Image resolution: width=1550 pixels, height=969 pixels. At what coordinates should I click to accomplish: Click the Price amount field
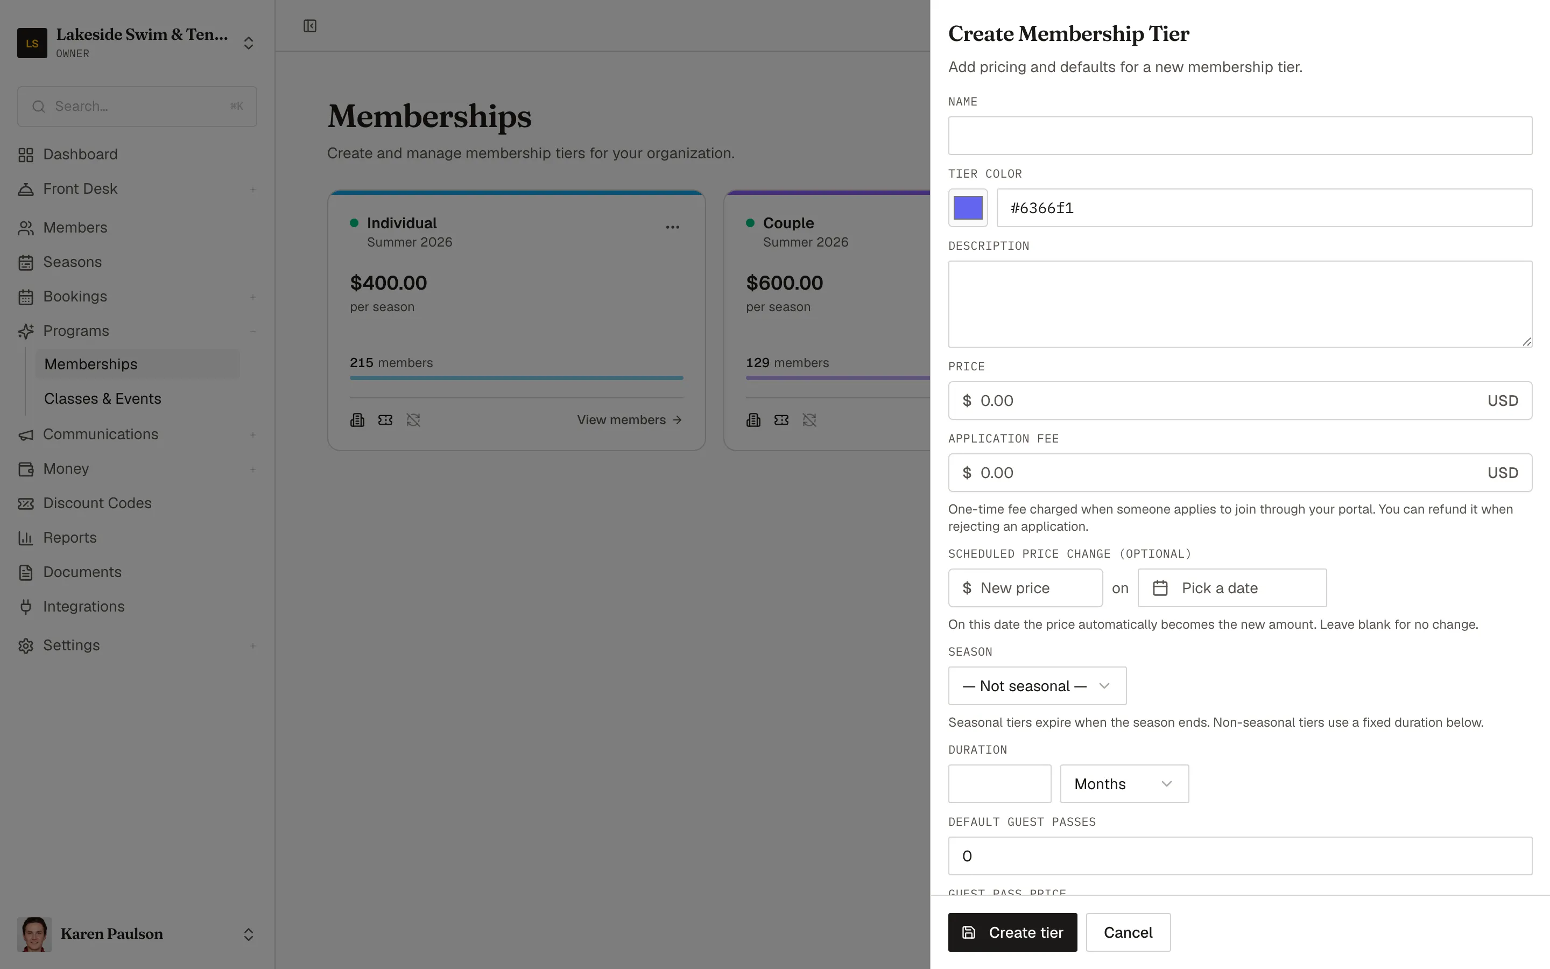[x=1240, y=401]
